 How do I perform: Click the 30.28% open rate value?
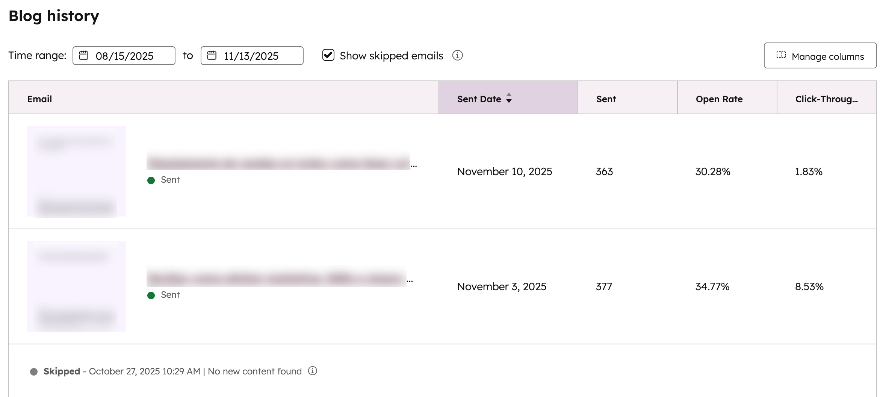(x=712, y=172)
